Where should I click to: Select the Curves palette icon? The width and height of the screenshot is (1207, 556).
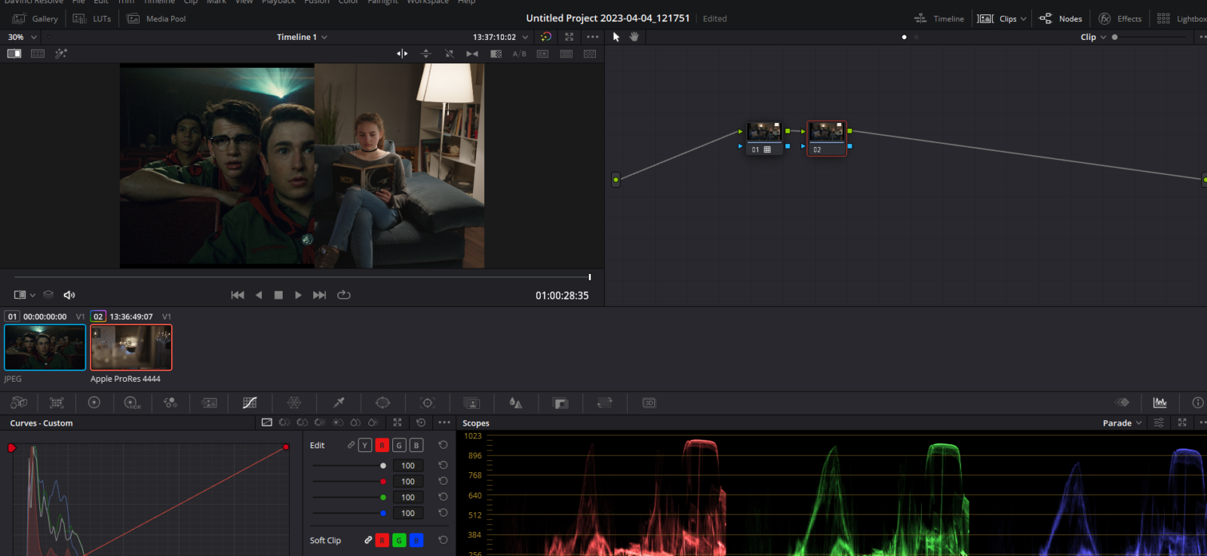250,403
